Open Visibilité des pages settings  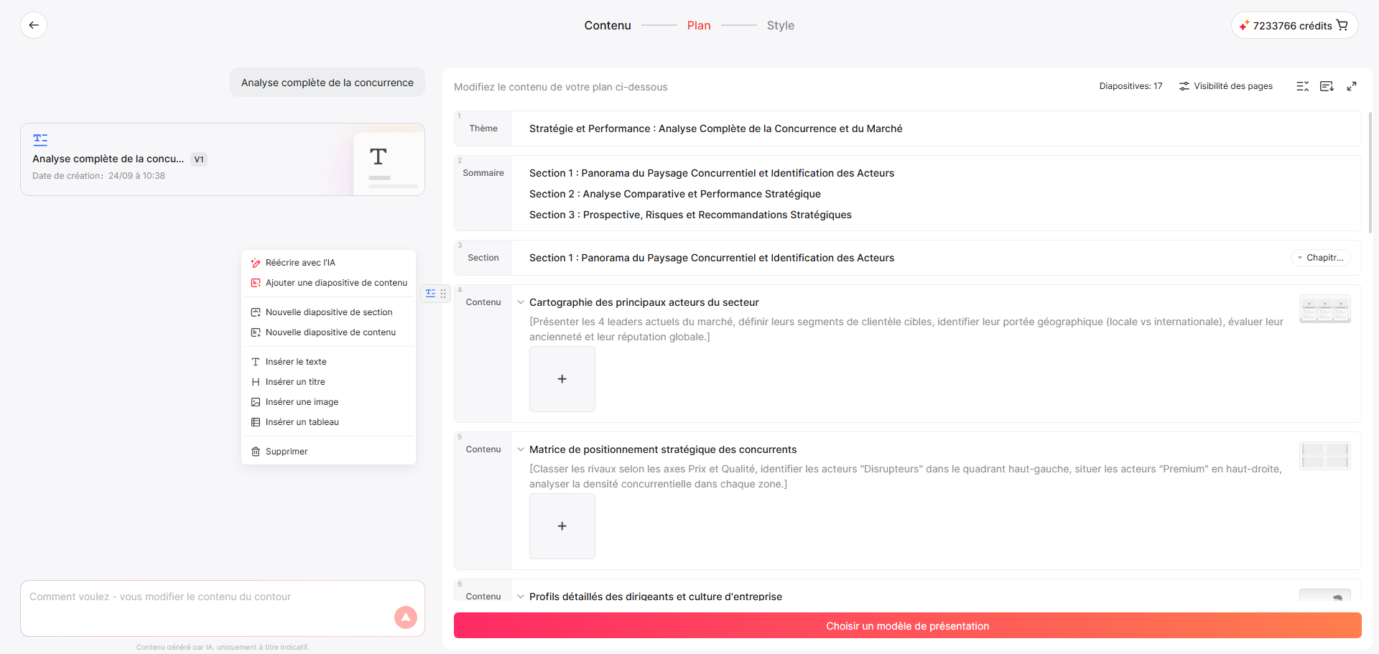1225,86
